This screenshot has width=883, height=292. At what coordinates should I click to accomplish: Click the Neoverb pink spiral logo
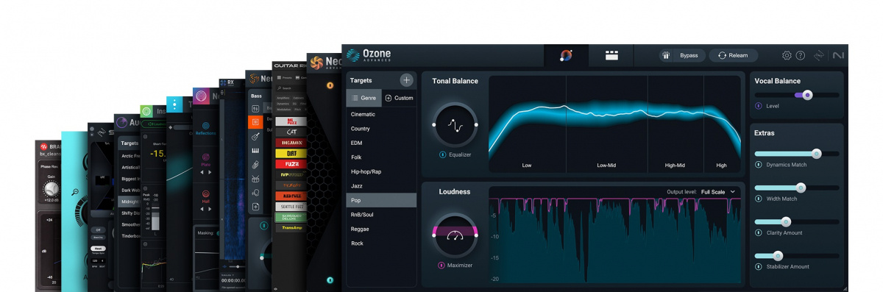(x=202, y=95)
